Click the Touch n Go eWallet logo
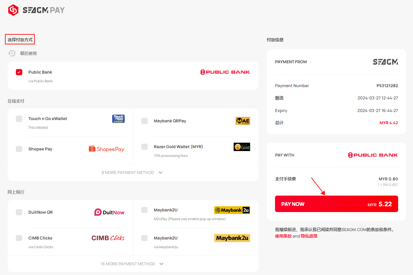This screenshot has width=413, height=275. [118, 119]
